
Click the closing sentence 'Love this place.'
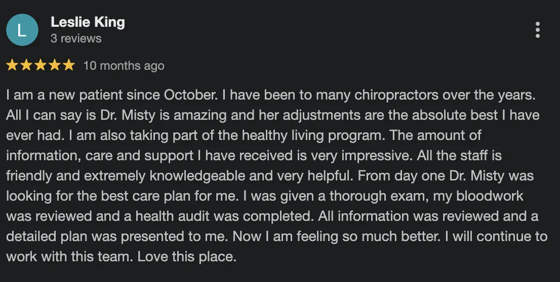pyautogui.click(x=187, y=257)
